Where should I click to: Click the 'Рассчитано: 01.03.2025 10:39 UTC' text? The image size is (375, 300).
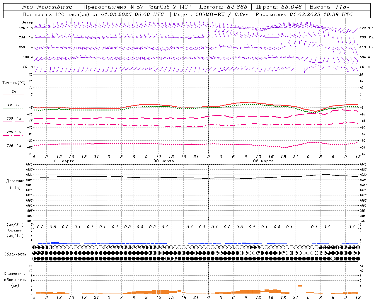click(304, 14)
